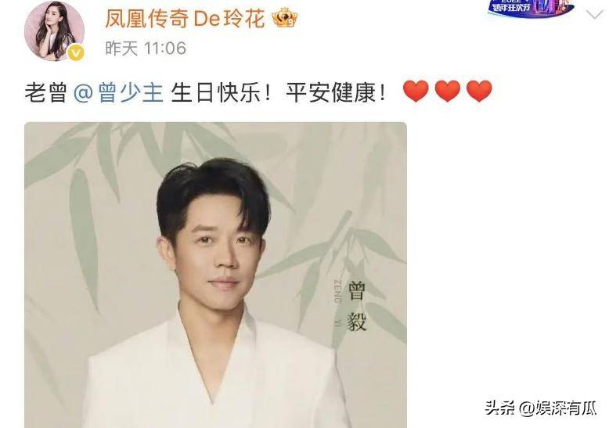Follow the @曾少主 mention link
Viewport: 609px width, 428px height.
point(118,93)
